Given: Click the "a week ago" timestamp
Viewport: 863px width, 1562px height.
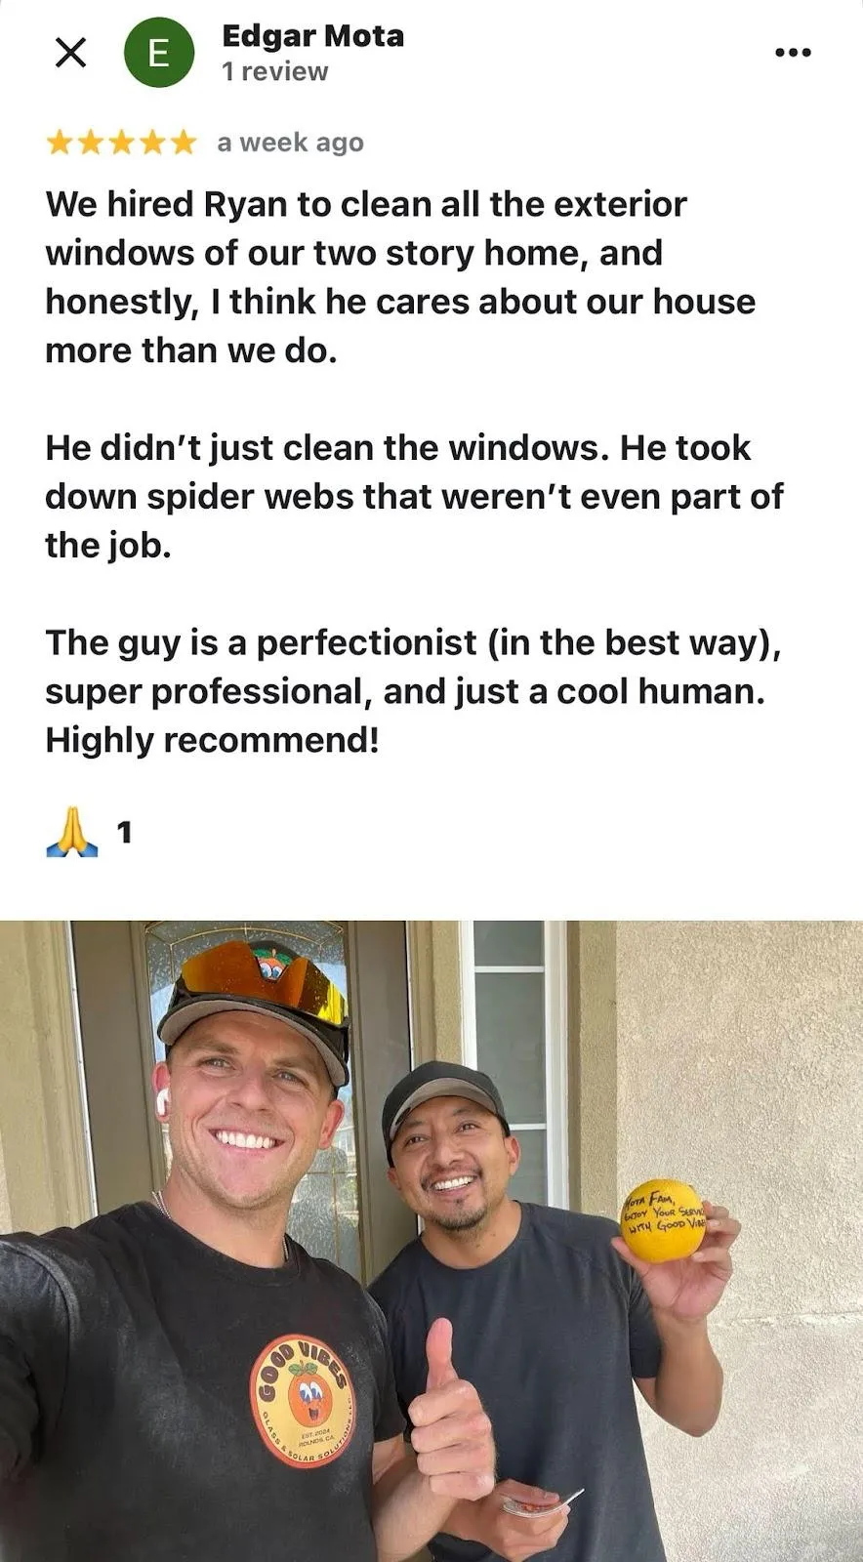Looking at the screenshot, I should click(x=291, y=144).
